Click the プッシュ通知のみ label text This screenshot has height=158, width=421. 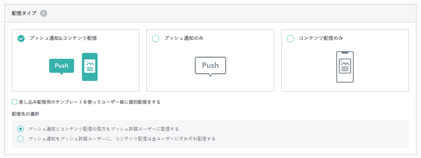tap(184, 38)
